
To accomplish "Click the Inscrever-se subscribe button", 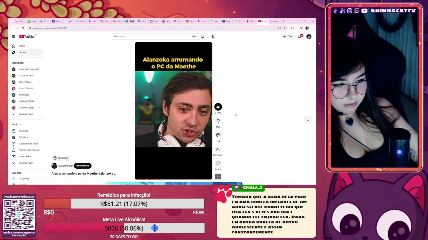I will tap(83, 166).
